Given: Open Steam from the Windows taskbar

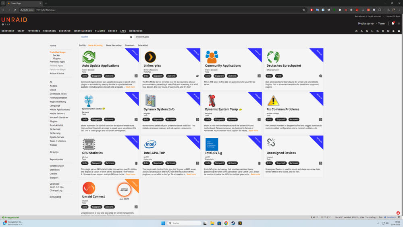Looking at the screenshot, I should 233,223.
